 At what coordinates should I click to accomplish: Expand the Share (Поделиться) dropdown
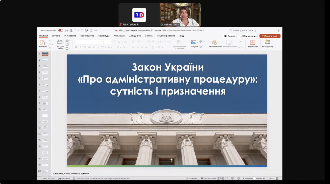click(279, 36)
